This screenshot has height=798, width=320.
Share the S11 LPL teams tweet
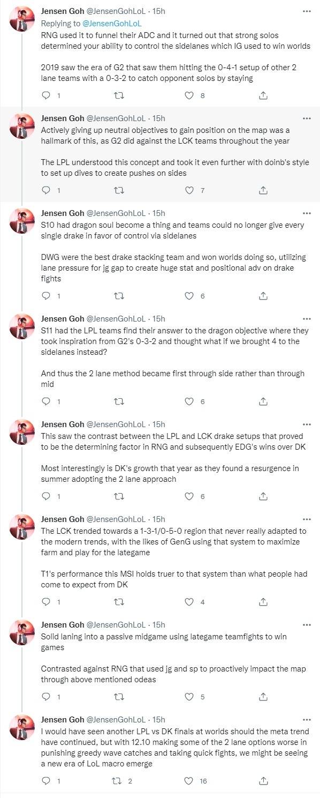coord(263,401)
